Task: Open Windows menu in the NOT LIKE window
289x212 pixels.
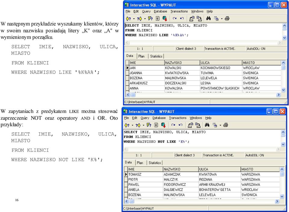Action: (196, 118)
